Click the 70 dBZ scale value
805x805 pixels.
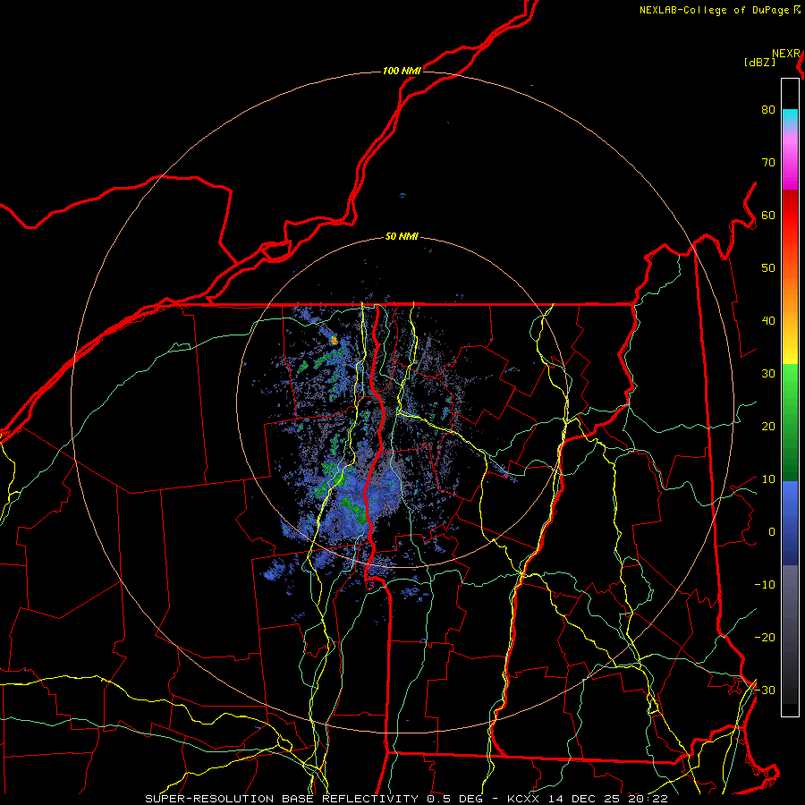(x=768, y=163)
